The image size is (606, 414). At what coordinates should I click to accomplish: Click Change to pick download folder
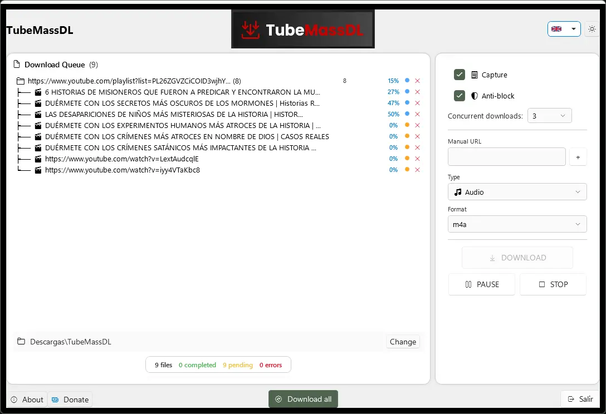(403, 342)
